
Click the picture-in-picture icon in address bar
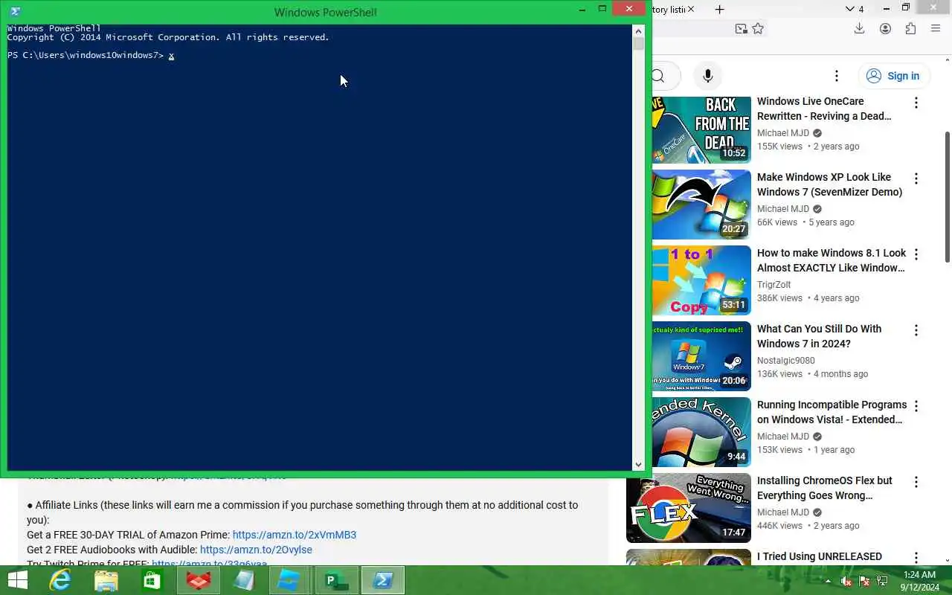[741, 29]
